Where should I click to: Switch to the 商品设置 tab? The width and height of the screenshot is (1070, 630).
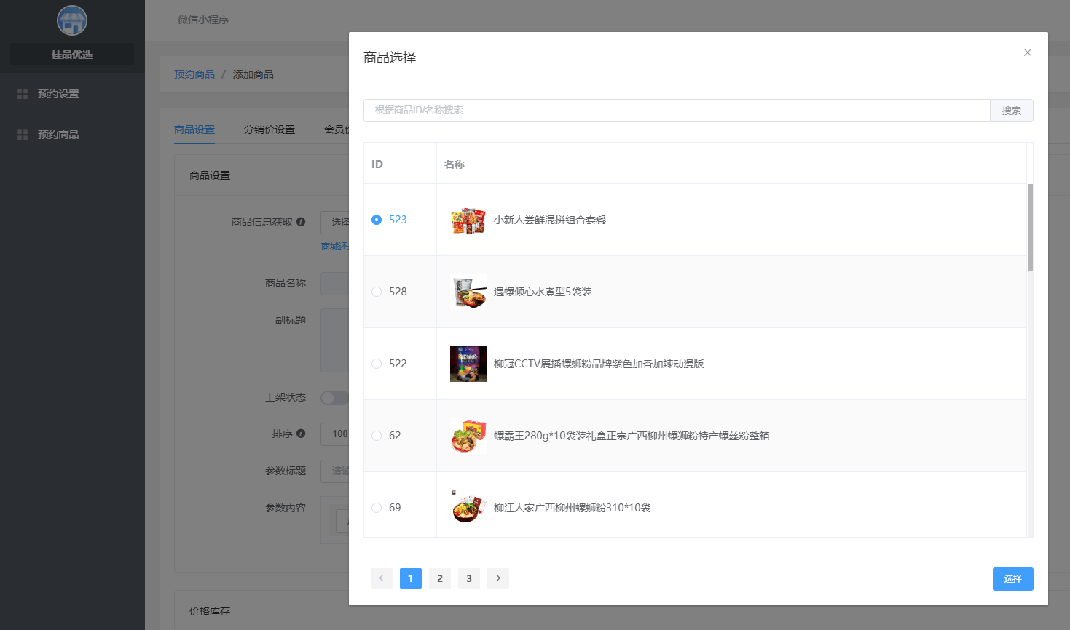tap(194, 129)
